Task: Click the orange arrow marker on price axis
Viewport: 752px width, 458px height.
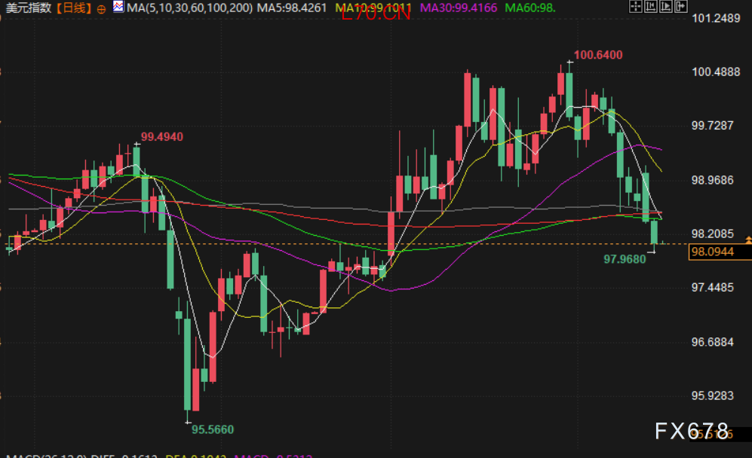Action: [x=748, y=240]
